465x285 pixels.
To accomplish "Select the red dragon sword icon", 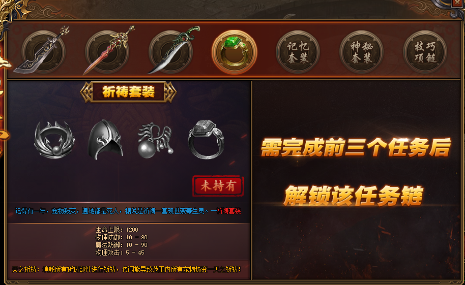I will (107, 51).
